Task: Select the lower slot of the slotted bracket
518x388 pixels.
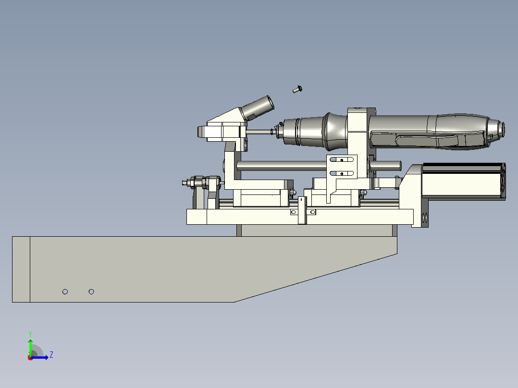Action: click(x=342, y=173)
